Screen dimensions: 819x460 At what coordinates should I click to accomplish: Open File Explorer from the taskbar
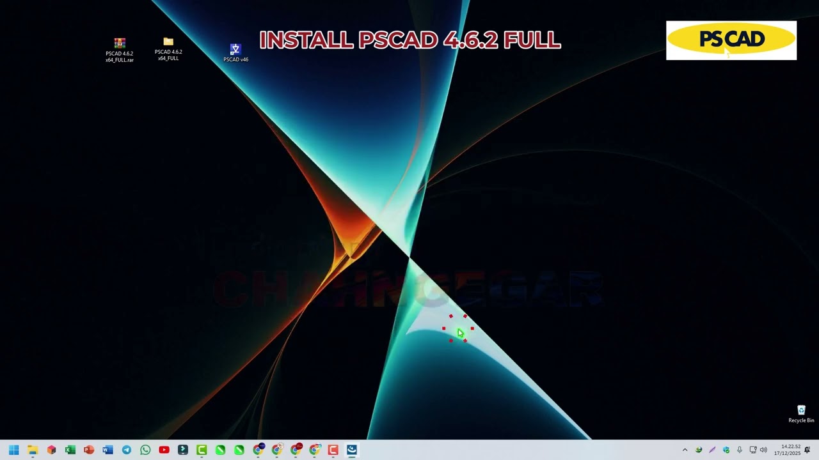coord(33,450)
